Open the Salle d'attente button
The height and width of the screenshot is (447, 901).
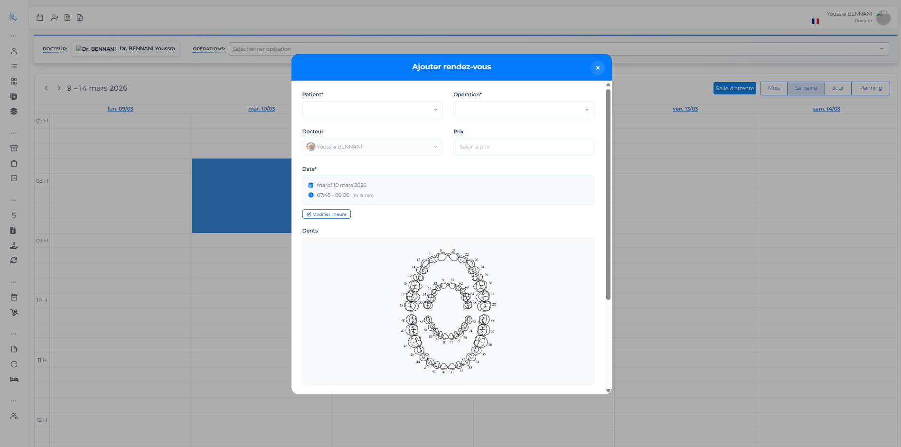(734, 88)
